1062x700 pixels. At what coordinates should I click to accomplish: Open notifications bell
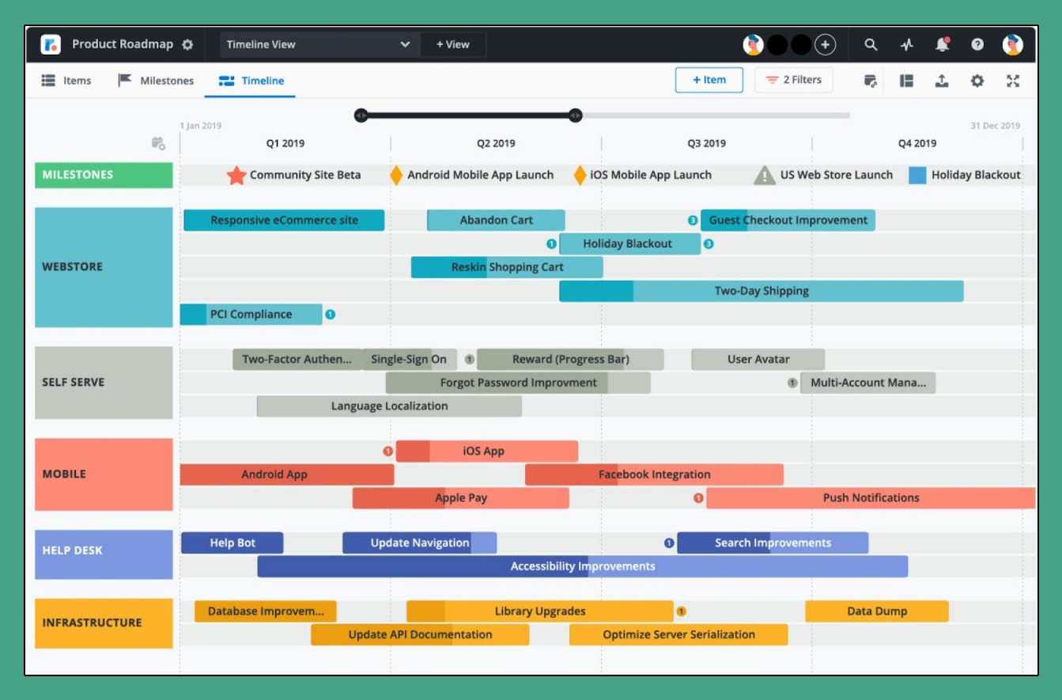tap(942, 44)
